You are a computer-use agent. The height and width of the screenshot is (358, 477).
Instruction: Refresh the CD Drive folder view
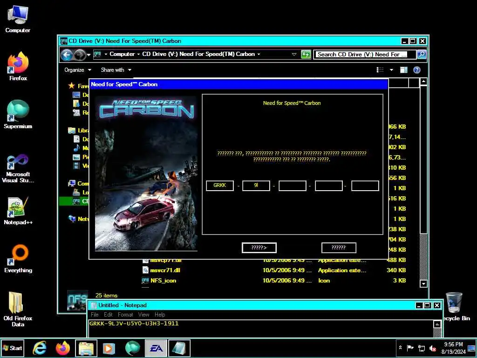click(x=306, y=55)
